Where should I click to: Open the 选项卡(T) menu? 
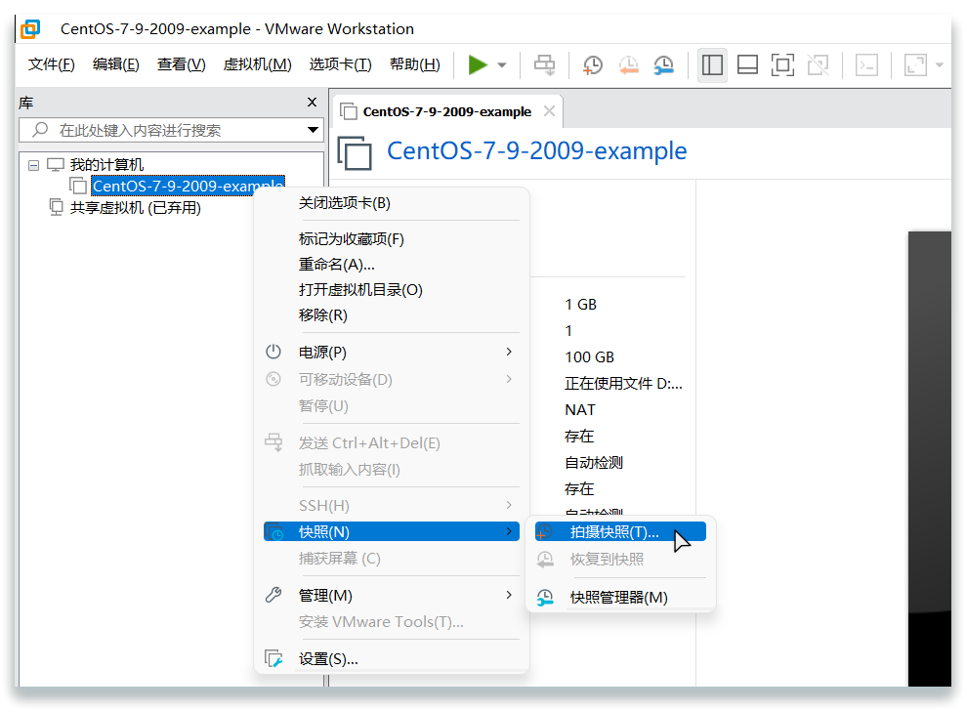point(341,64)
